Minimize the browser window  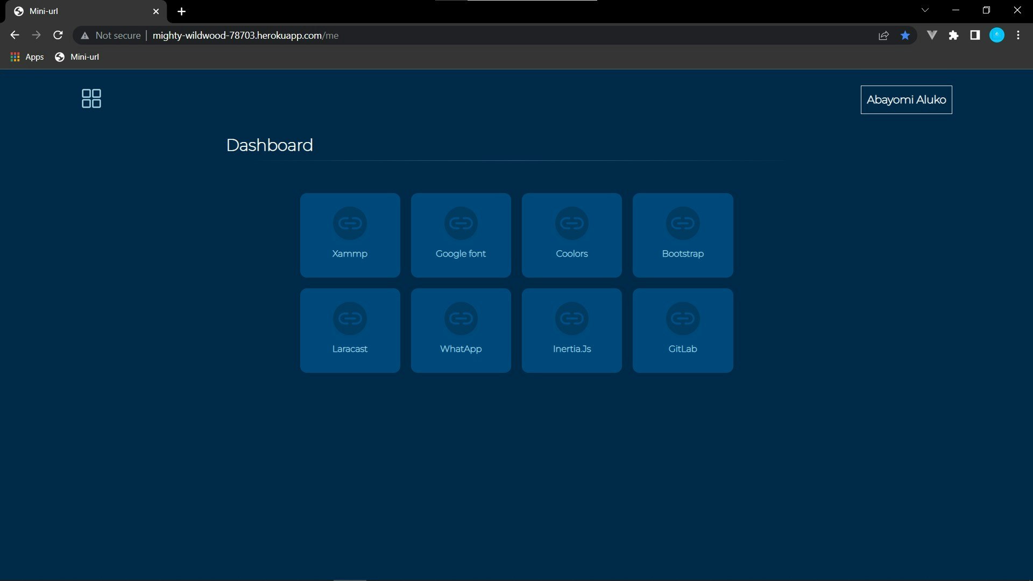(956, 10)
